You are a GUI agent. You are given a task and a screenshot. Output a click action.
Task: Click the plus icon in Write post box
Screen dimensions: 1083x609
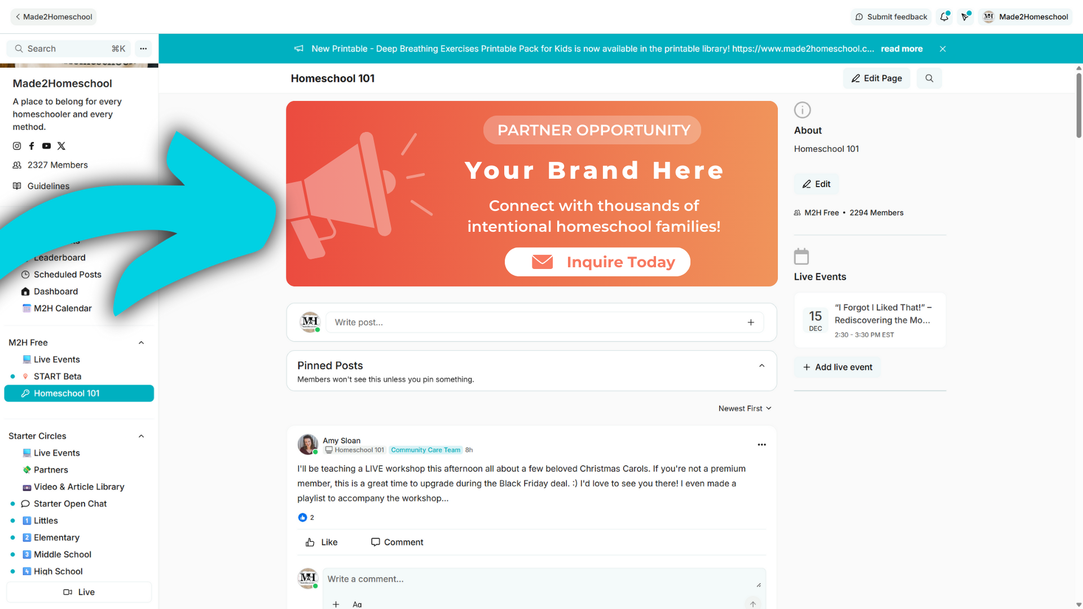751,323
